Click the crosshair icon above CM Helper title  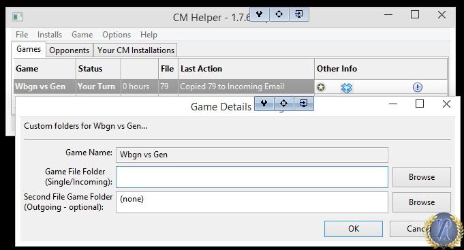point(279,14)
